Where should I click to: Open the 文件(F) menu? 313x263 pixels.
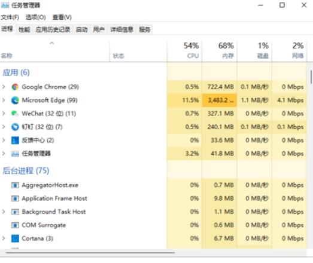point(10,17)
